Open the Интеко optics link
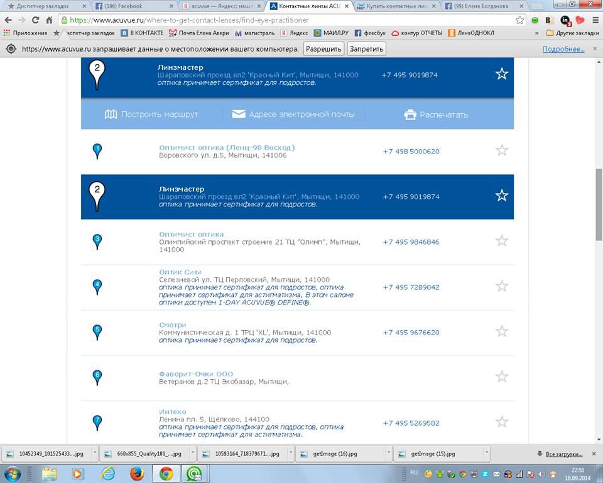The image size is (603, 483). (x=173, y=412)
